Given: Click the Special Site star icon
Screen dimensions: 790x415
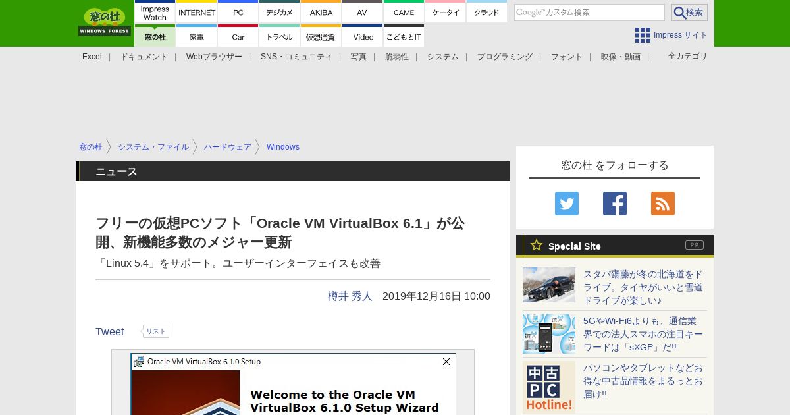Looking at the screenshot, I should (537, 245).
